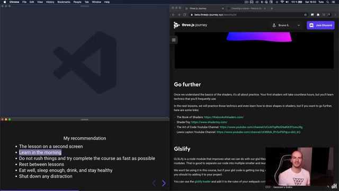339x191 pixels.
Task: Click the user icon beside Bruno S.
Action: coord(274,25)
